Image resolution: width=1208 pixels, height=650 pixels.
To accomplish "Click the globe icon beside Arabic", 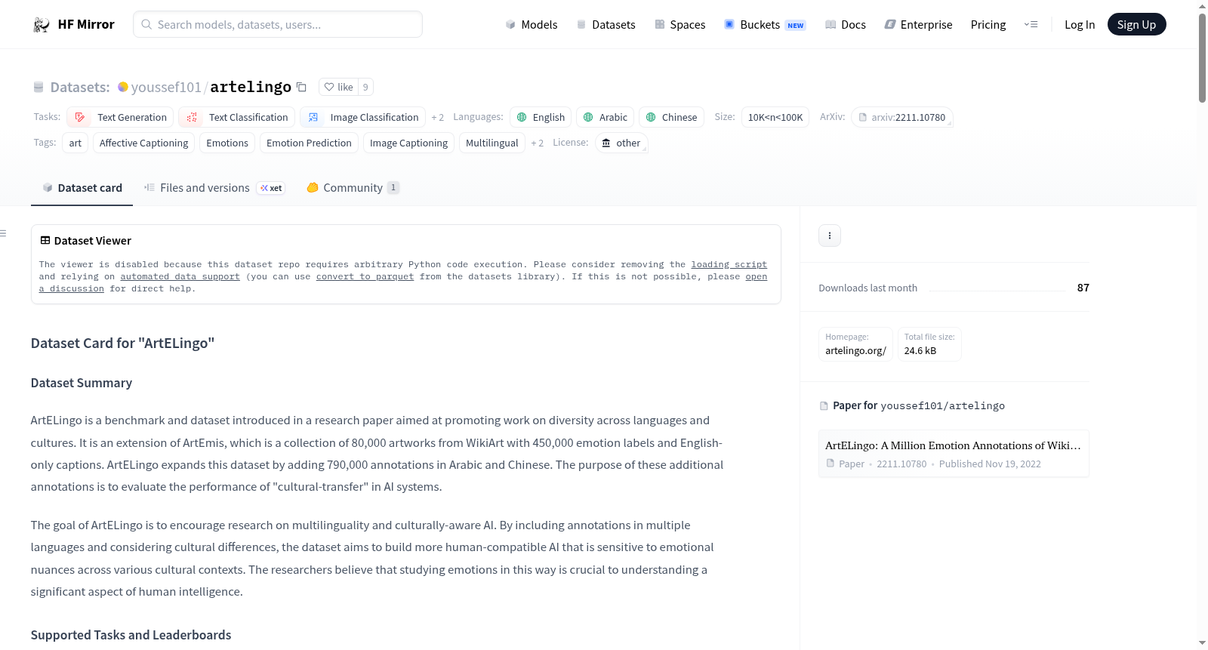I will click(x=588, y=117).
